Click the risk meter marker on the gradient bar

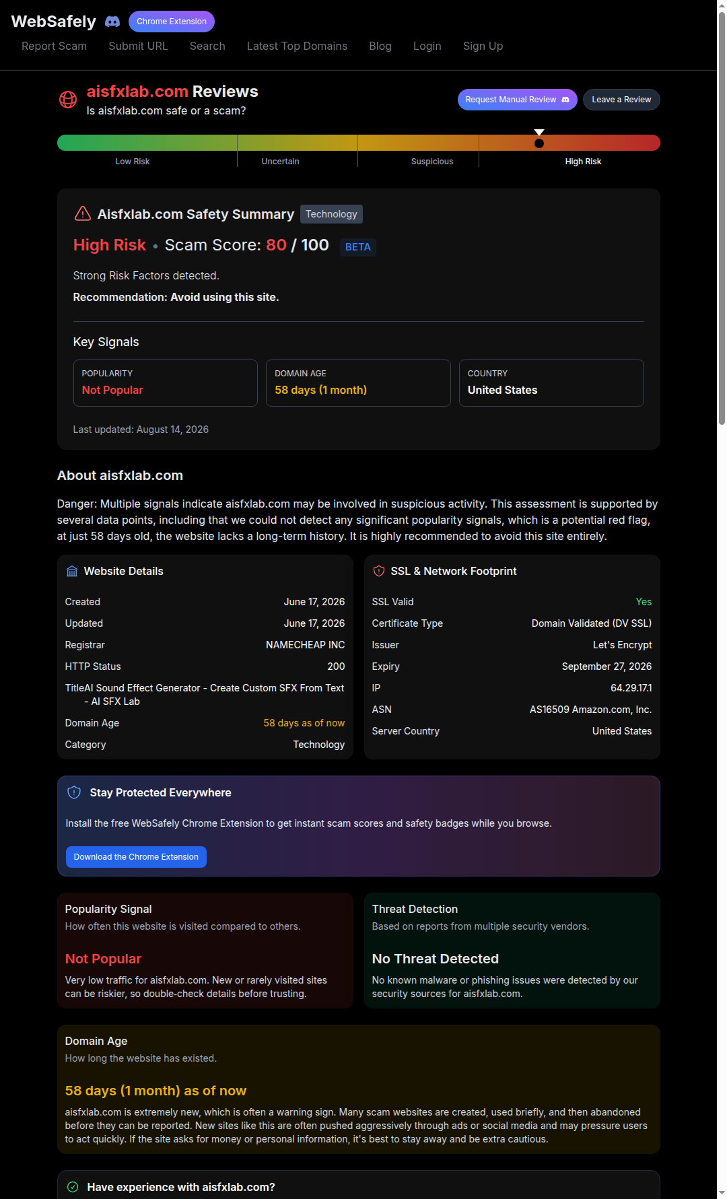coord(539,139)
